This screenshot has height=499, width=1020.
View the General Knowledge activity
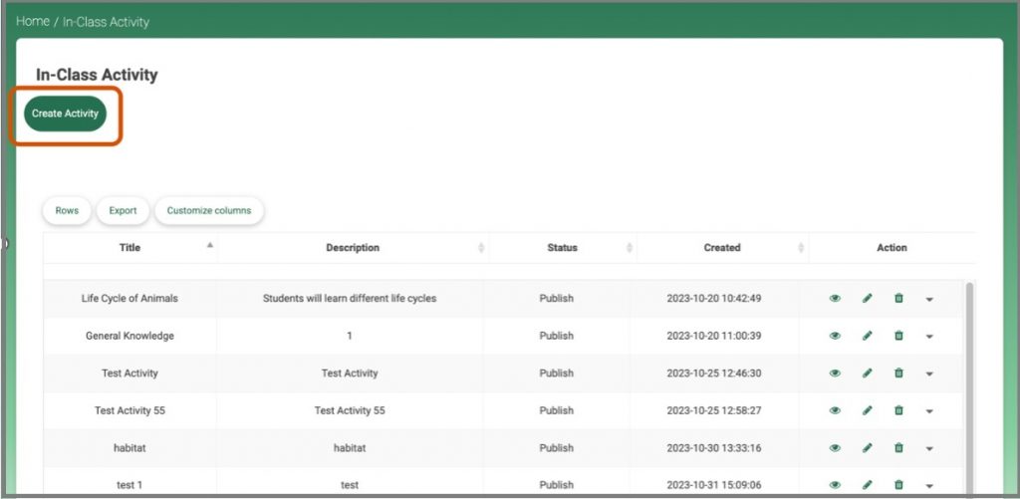(835, 336)
